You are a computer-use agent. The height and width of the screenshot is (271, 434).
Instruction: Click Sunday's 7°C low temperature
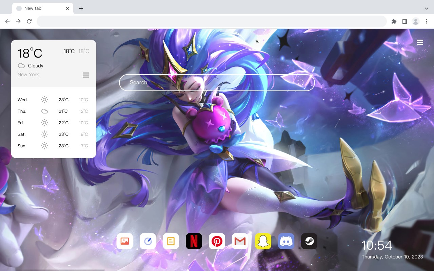click(x=84, y=146)
